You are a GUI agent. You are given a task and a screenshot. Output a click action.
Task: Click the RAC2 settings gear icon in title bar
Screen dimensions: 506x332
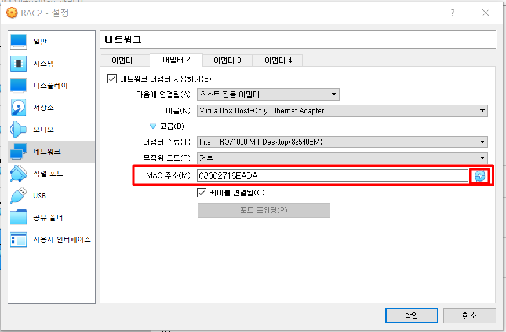pyautogui.click(x=12, y=13)
